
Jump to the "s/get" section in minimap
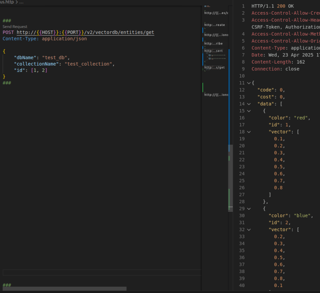(x=215, y=68)
